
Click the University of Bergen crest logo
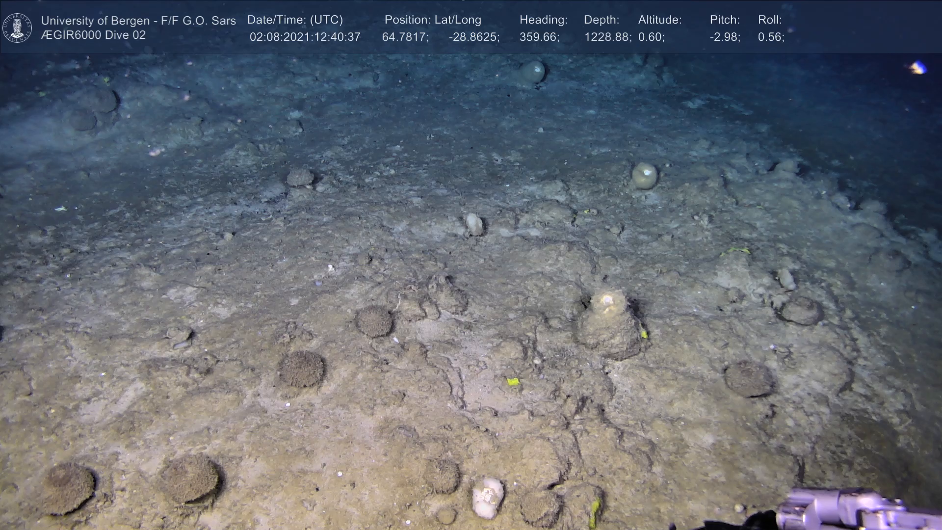click(x=17, y=27)
